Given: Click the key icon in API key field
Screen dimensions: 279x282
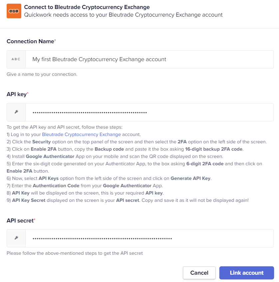Looking at the screenshot, I should point(16,112).
